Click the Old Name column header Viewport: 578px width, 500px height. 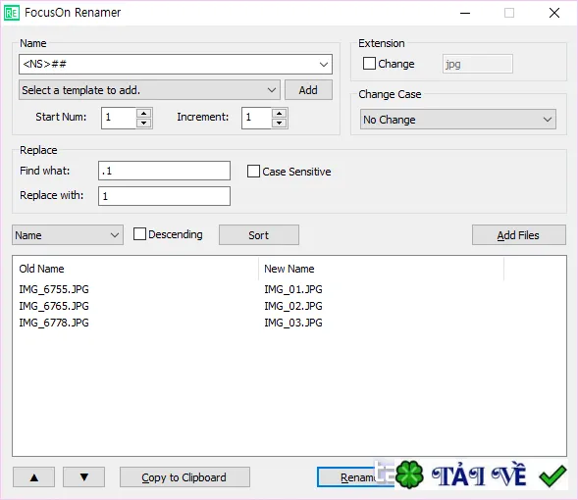coord(135,269)
